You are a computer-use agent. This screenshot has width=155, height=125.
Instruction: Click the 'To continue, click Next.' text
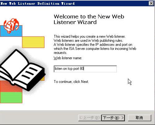71,82
